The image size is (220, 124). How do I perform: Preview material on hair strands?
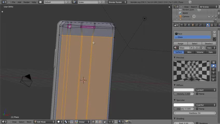tap(214, 76)
